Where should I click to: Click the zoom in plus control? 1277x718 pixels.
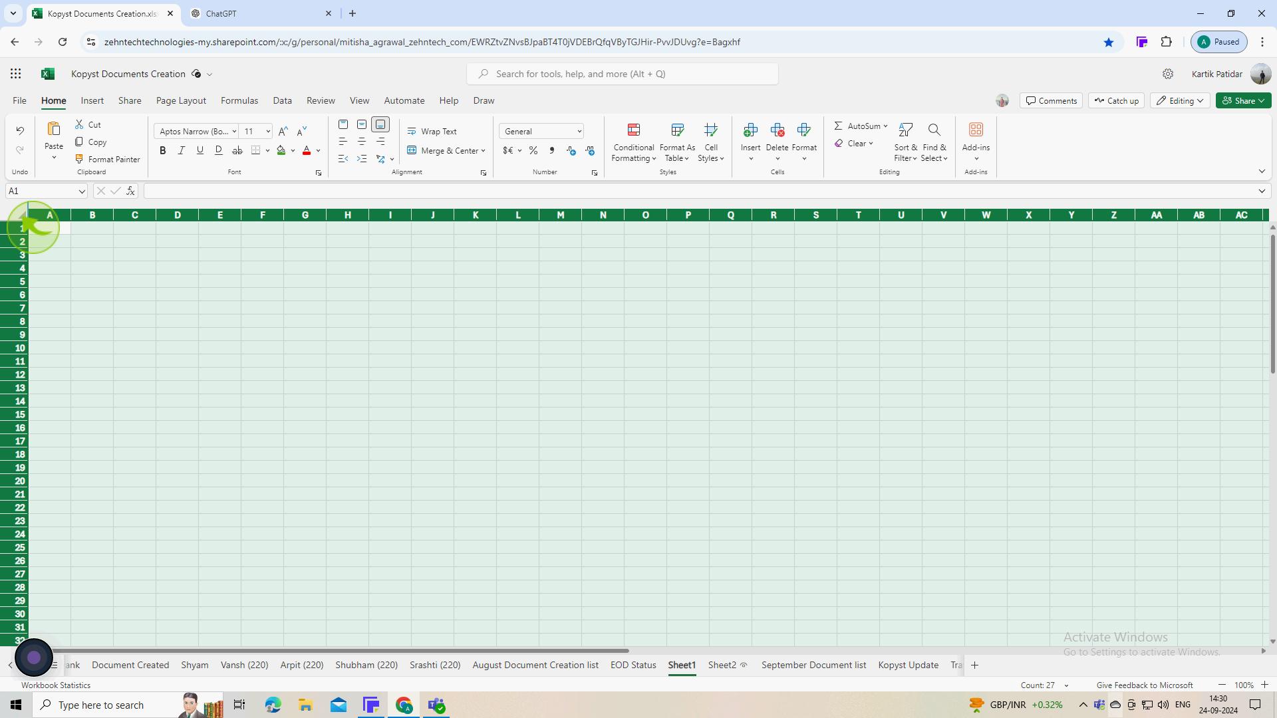click(1264, 685)
